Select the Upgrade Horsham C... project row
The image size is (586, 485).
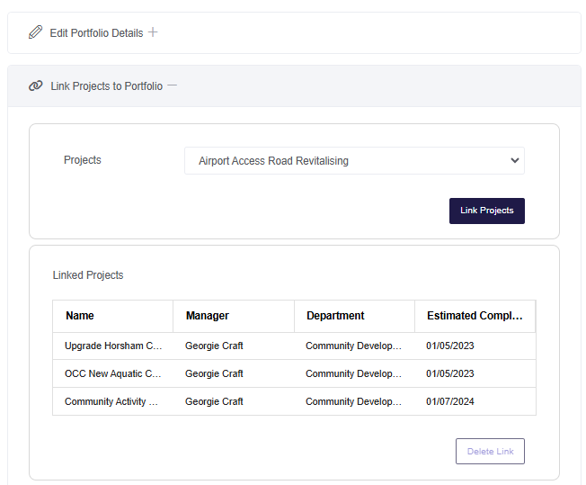(294, 346)
